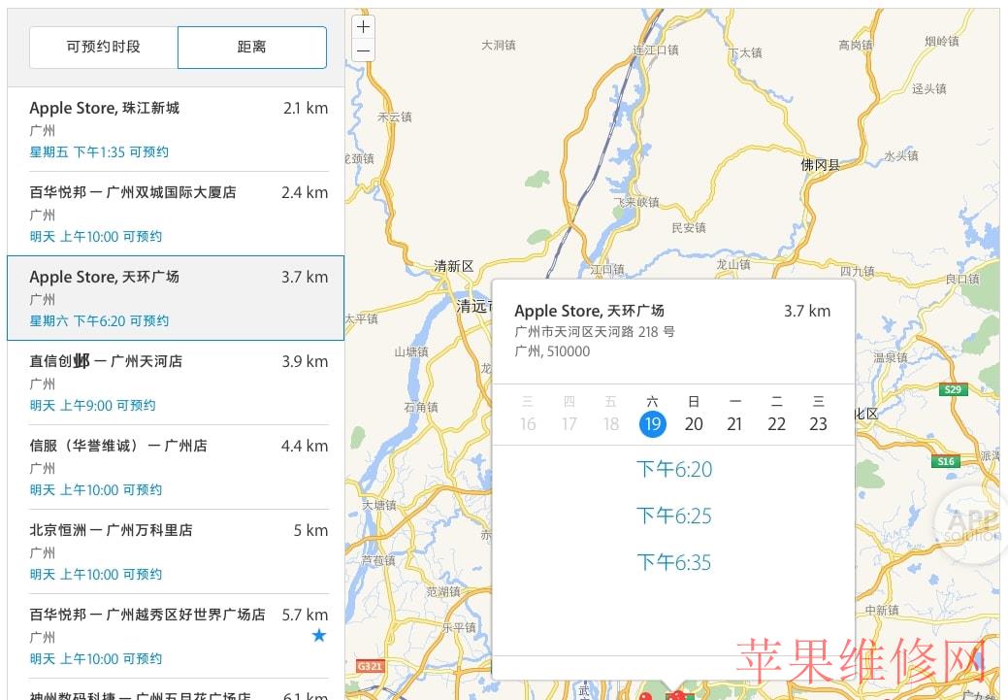Zoom in the map with plus button
This screenshot has height=700, width=1008.
coord(363,26)
